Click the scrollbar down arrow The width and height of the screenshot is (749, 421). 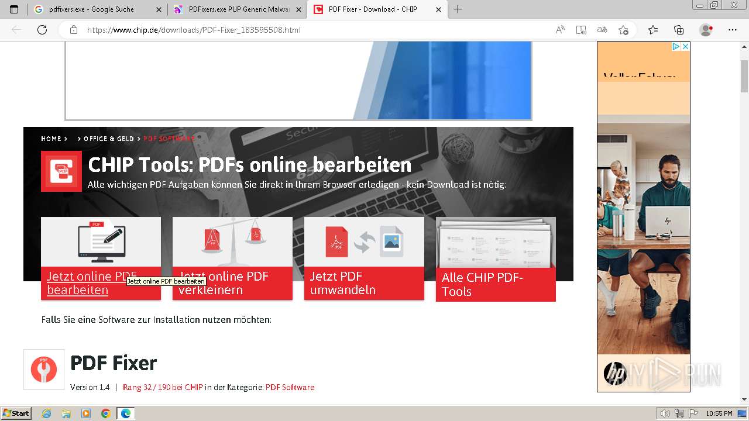[744, 399]
